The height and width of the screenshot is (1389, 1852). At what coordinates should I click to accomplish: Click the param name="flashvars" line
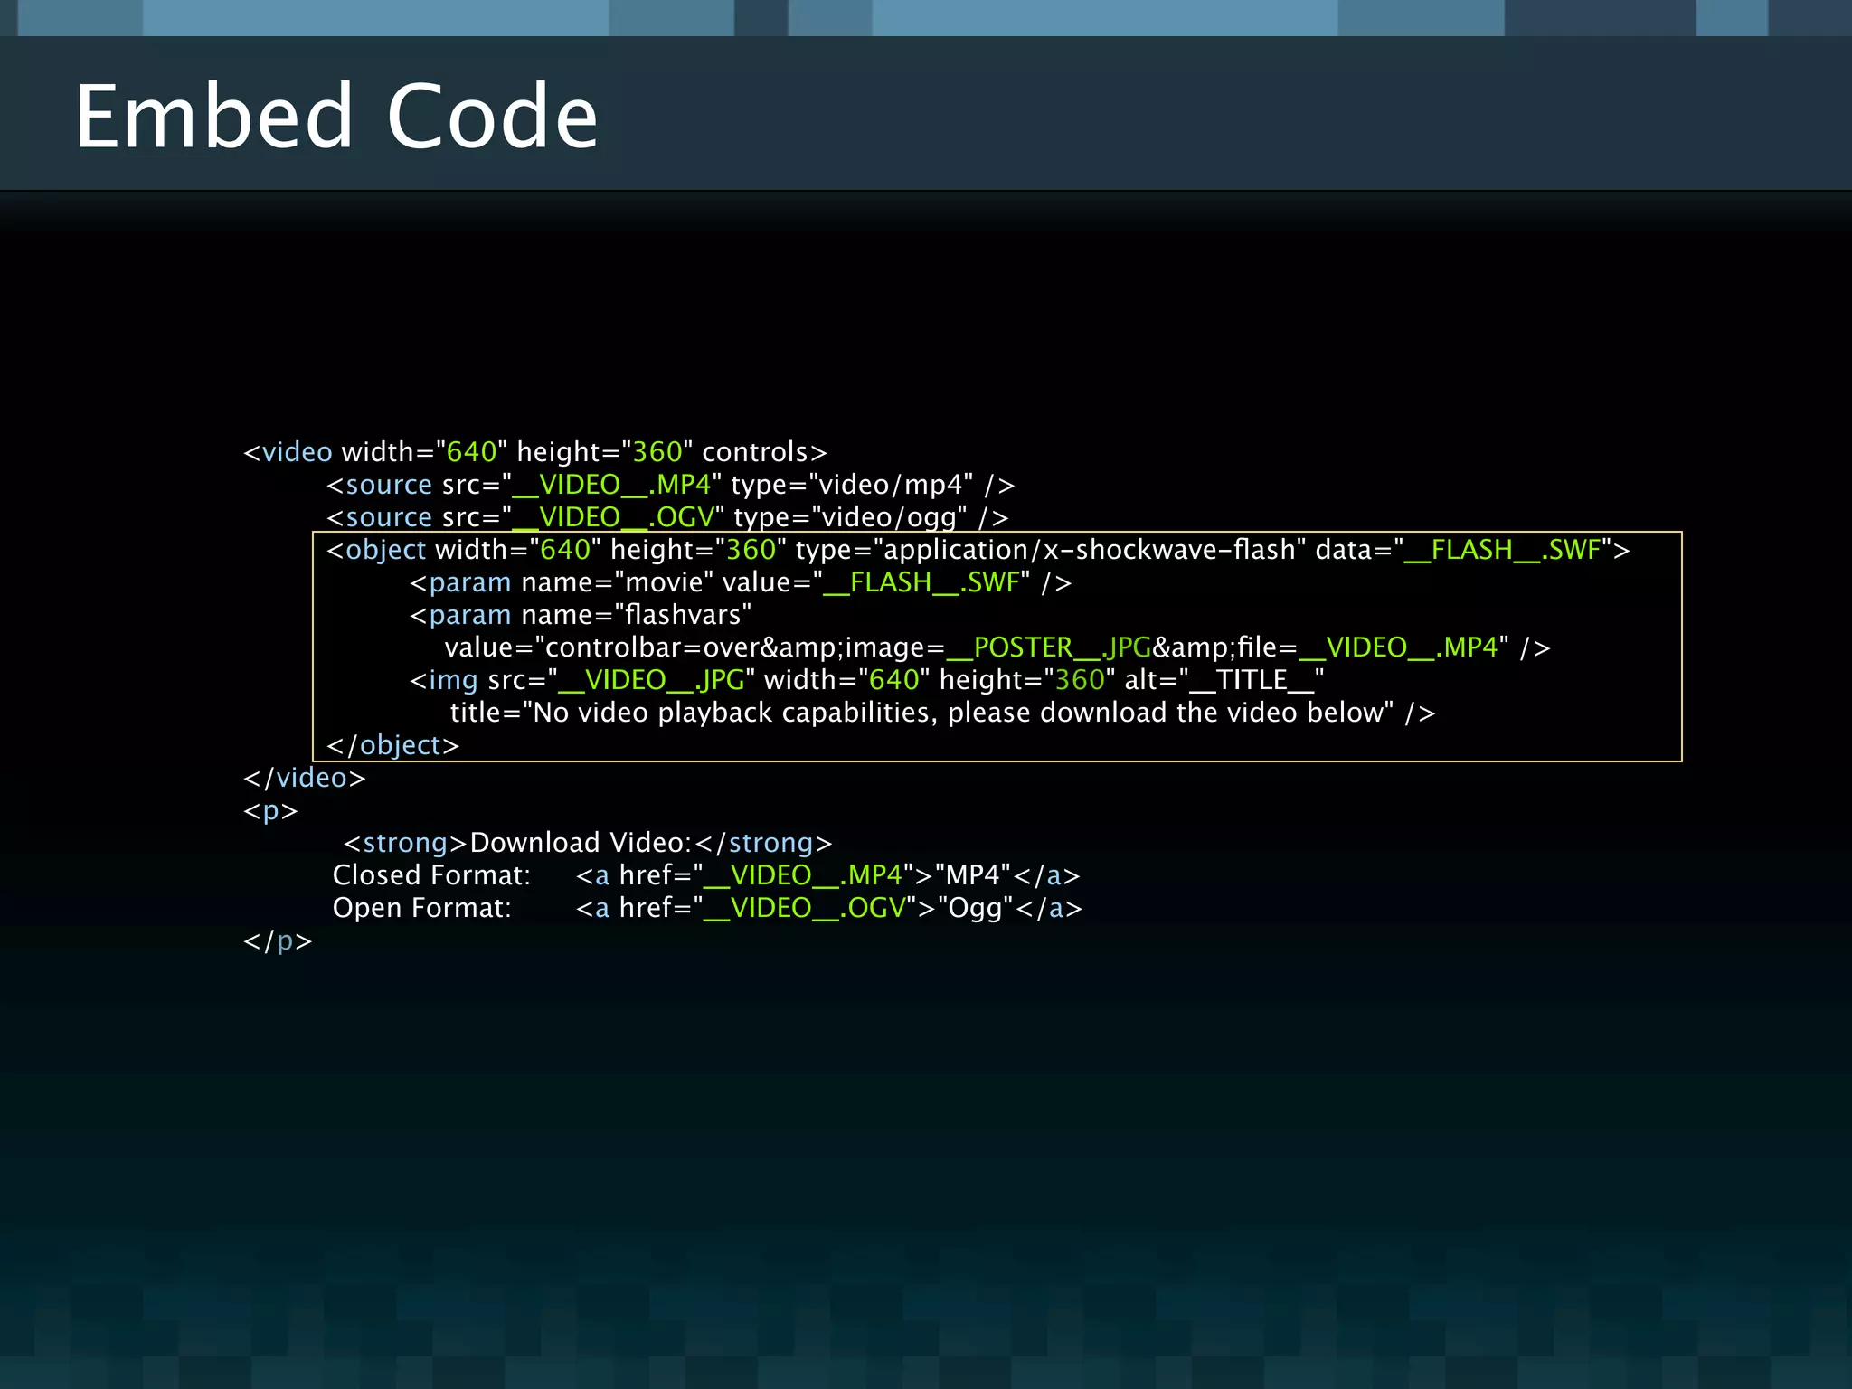581,615
